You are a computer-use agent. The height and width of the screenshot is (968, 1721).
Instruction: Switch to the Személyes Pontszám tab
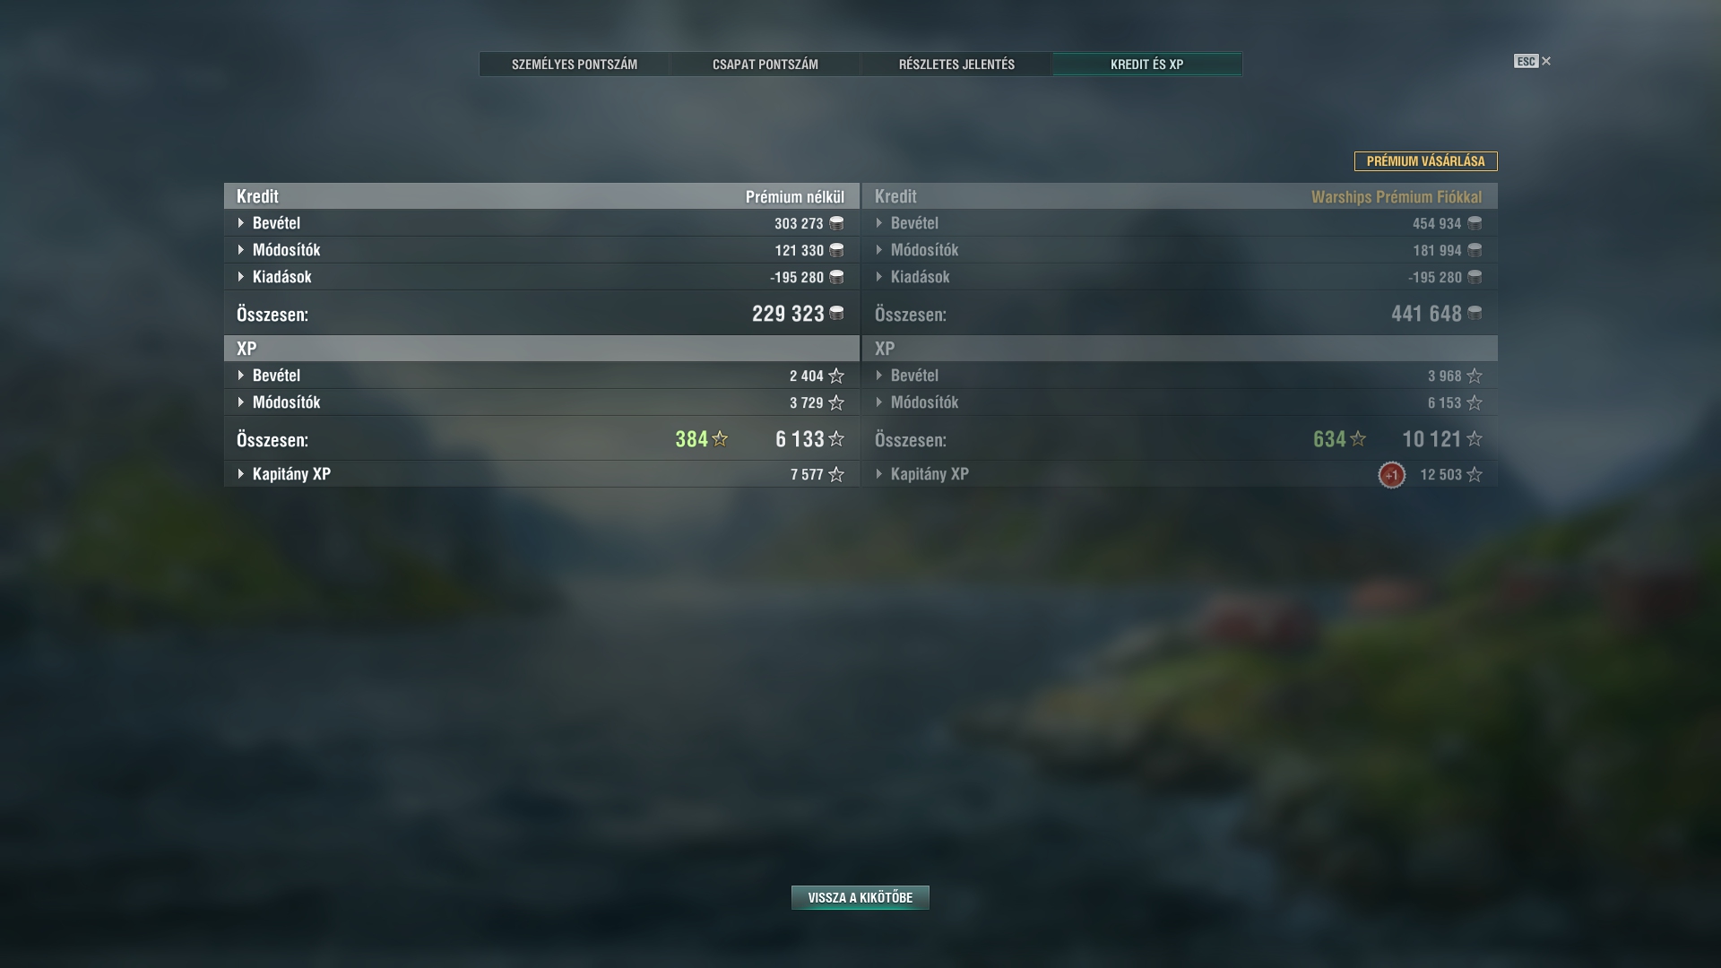click(575, 64)
